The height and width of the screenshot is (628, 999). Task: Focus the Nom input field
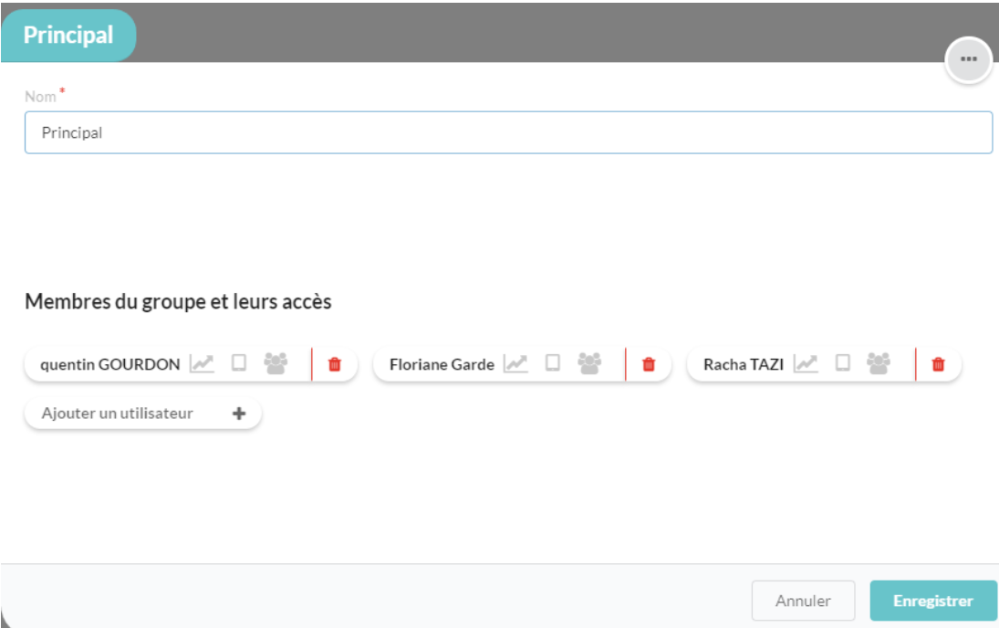[508, 132]
